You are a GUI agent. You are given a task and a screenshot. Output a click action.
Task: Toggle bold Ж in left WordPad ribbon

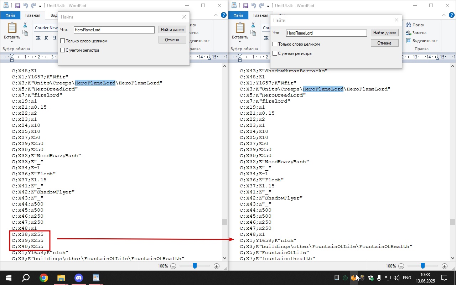click(38, 38)
